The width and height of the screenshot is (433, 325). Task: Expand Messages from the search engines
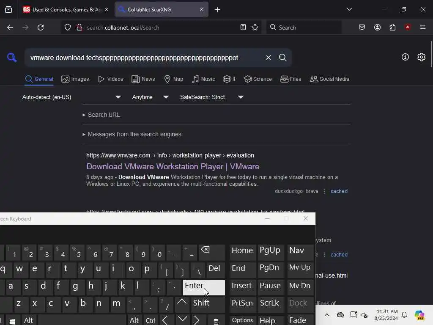coord(132,134)
